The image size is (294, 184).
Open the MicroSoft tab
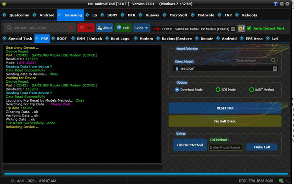coord(175,15)
